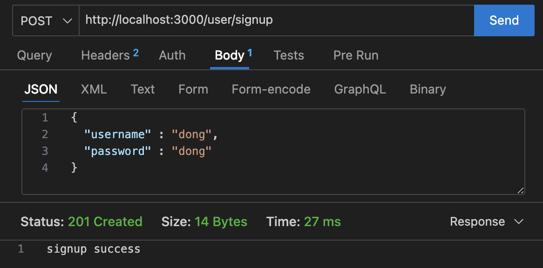Select XML body type

(x=94, y=89)
